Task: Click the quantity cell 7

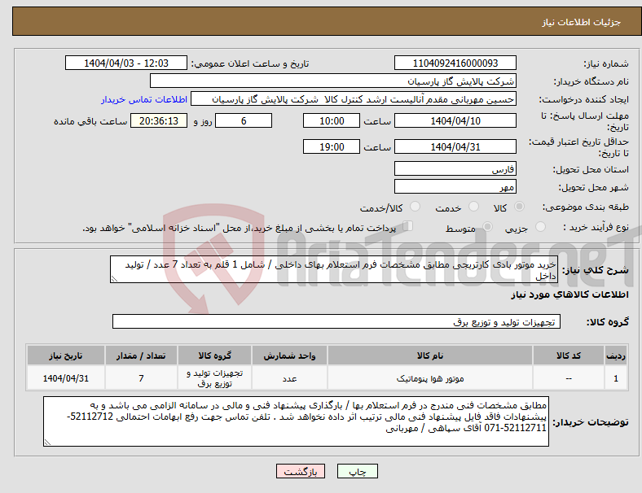Action: coord(141,378)
